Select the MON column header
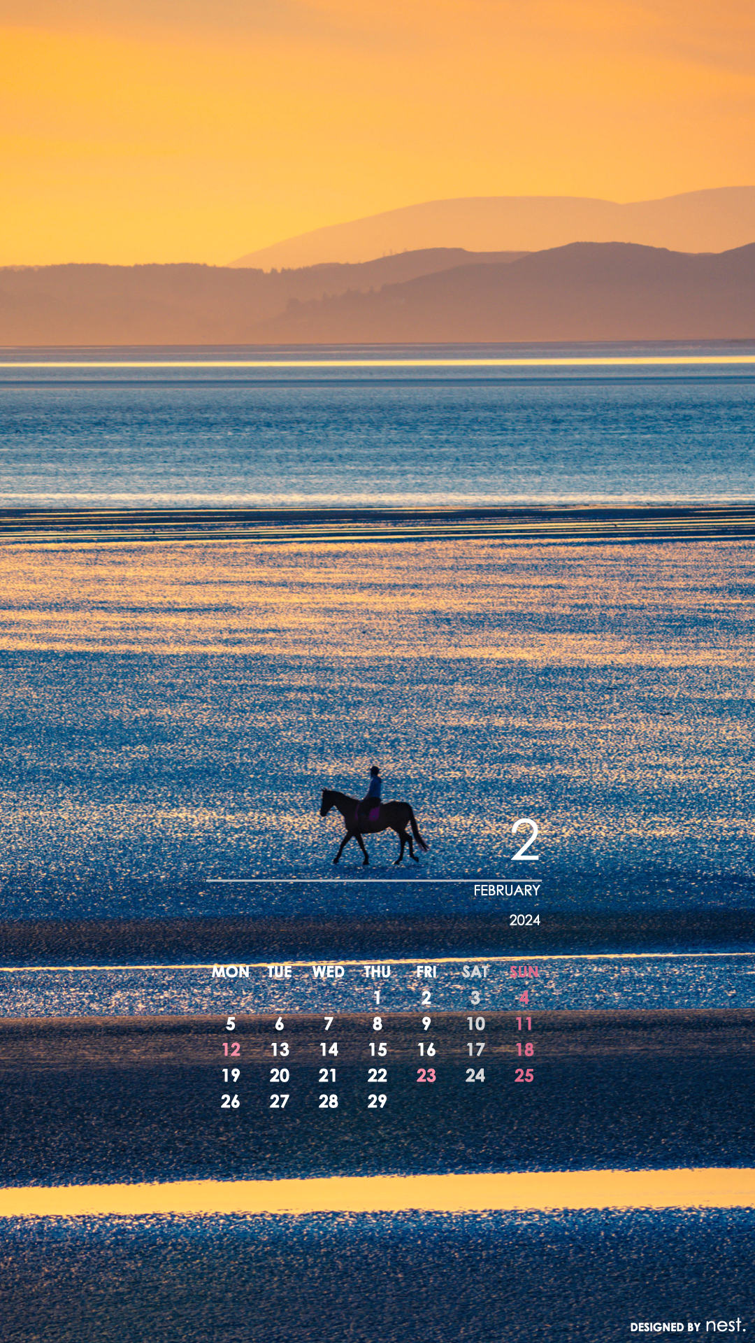Image resolution: width=755 pixels, height=1343 pixels. 231,972
